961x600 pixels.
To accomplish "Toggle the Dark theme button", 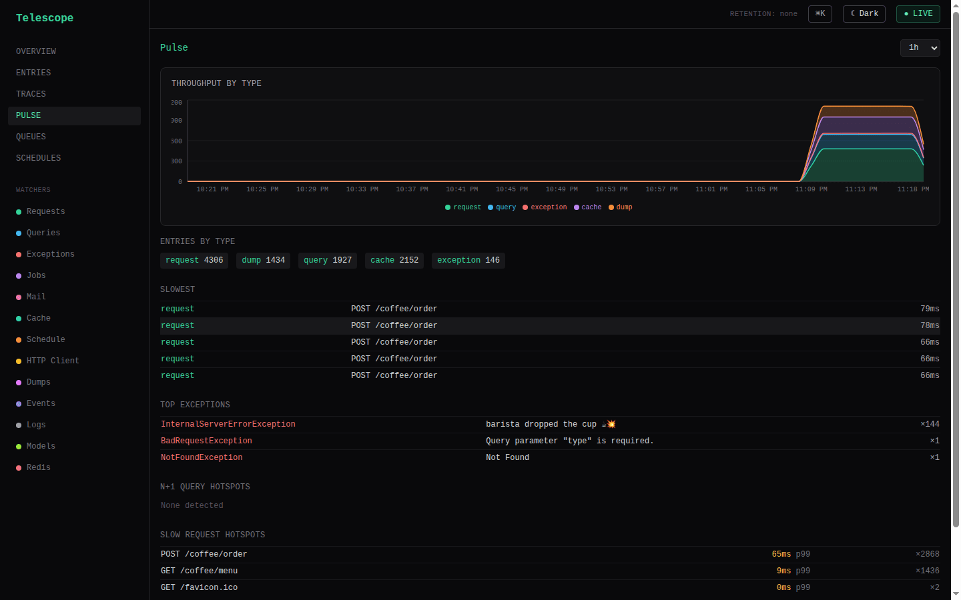I will click(864, 14).
